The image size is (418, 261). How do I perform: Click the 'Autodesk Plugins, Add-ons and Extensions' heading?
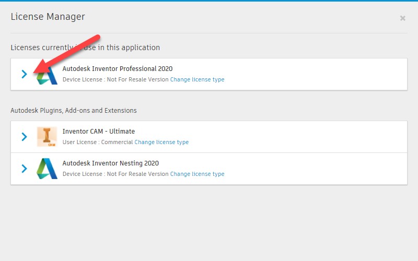74,111
